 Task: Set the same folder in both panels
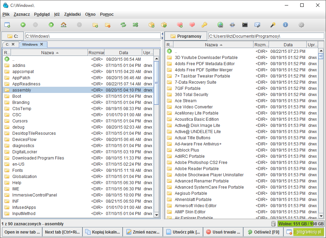pos(136,25)
